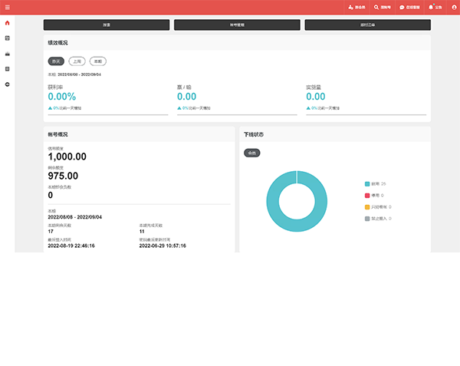
Task: Open the second sidebar icon below home
Action: (8, 38)
